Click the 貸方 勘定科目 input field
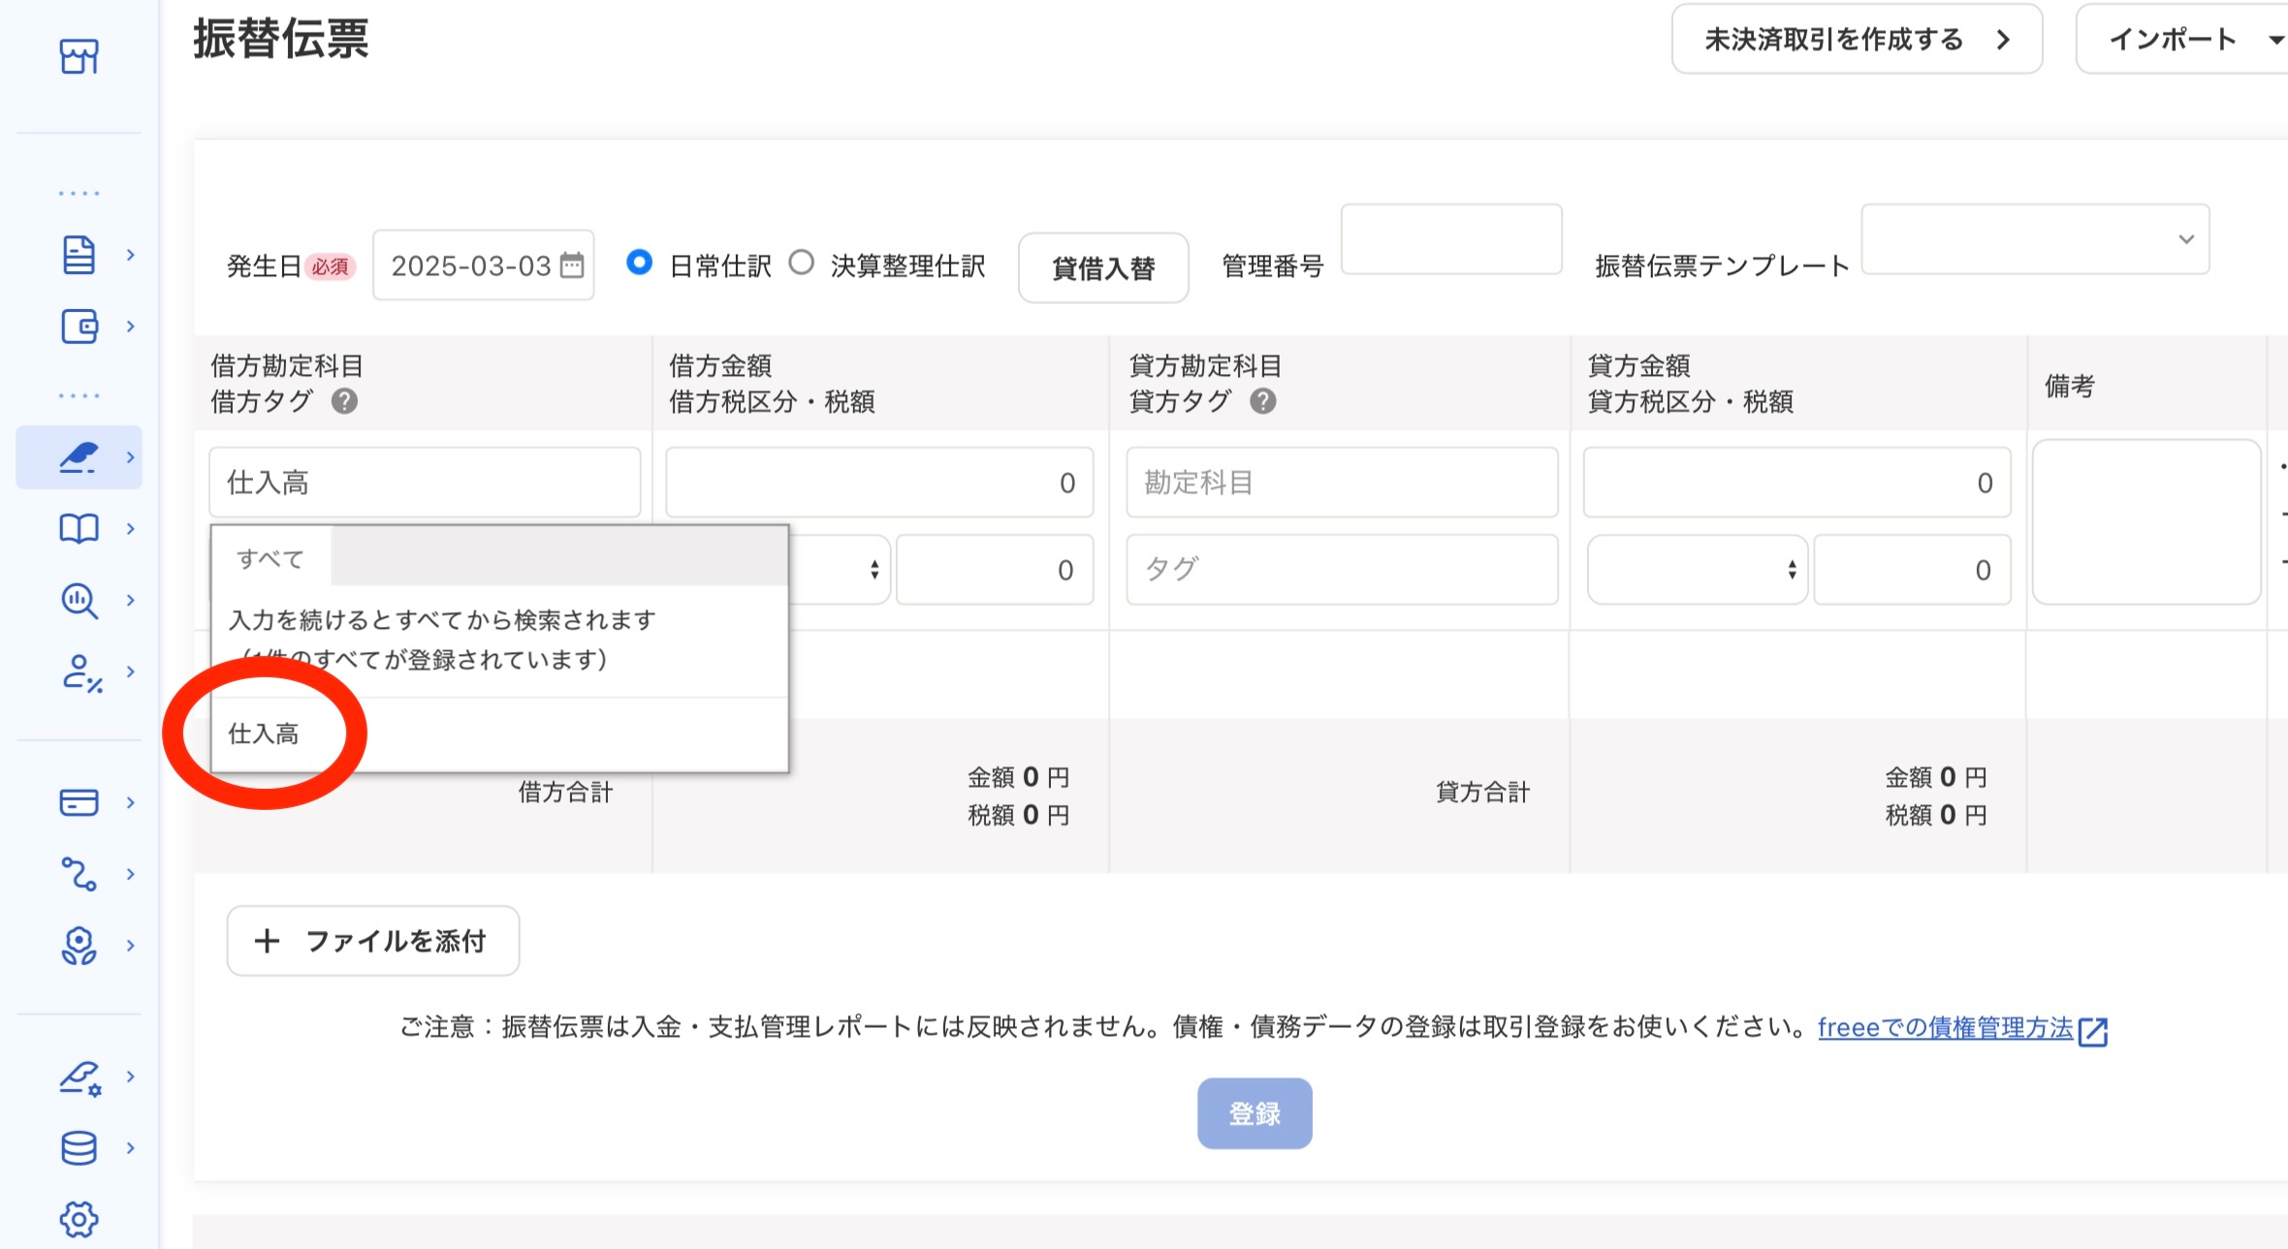 click(1341, 483)
